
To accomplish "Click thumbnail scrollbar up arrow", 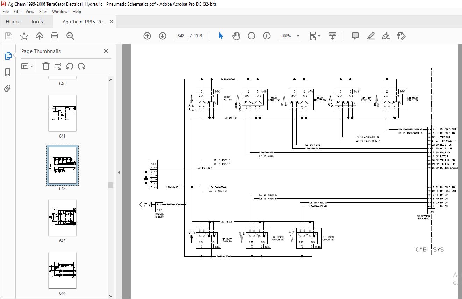I will tap(111, 80).
